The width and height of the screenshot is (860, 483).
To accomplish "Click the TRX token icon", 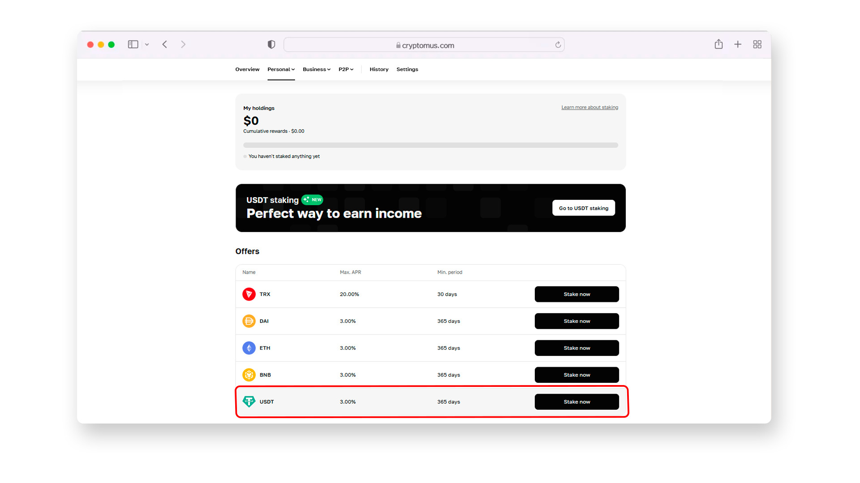I will (249, 294).
